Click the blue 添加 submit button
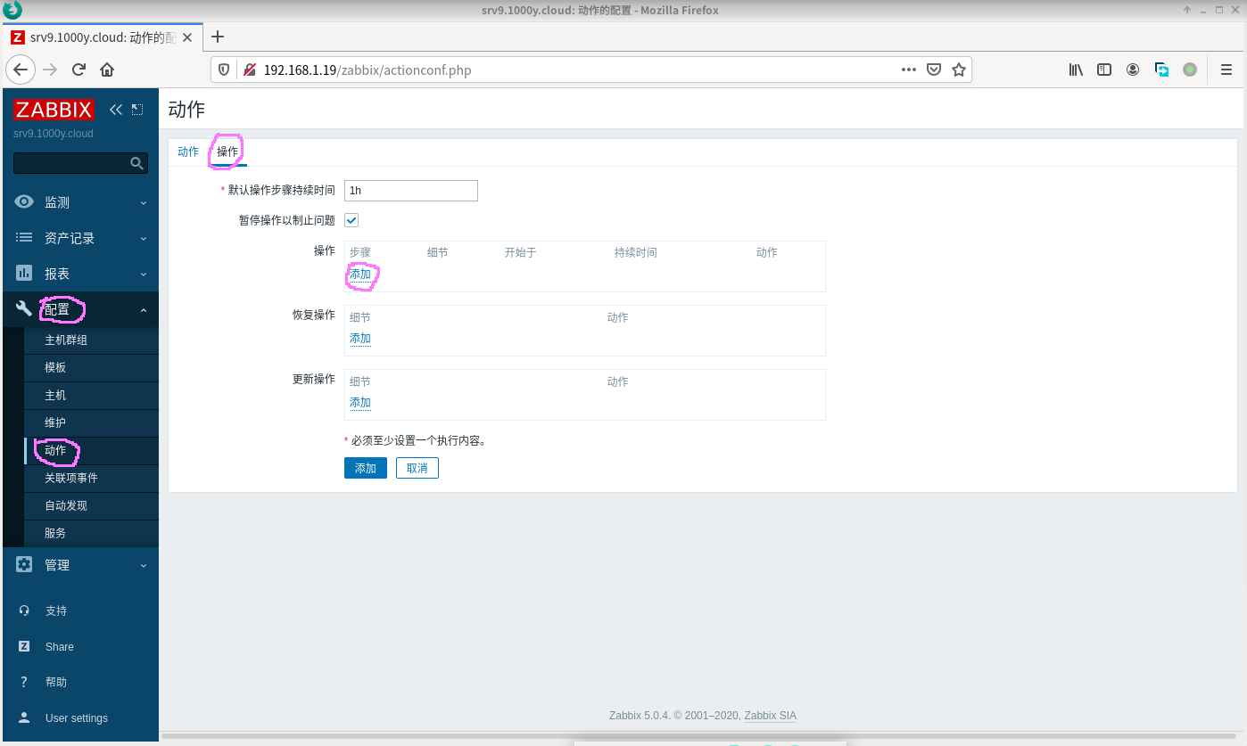 366,468
